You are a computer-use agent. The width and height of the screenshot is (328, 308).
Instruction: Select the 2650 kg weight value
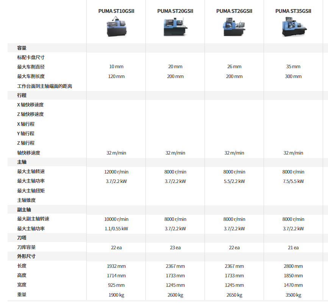234,295
